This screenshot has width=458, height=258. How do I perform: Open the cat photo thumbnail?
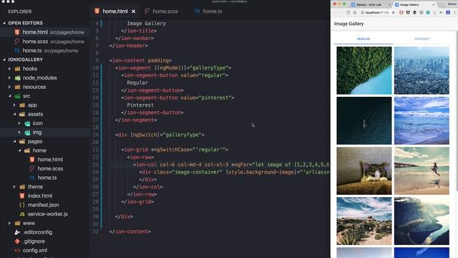coord(364,171)
